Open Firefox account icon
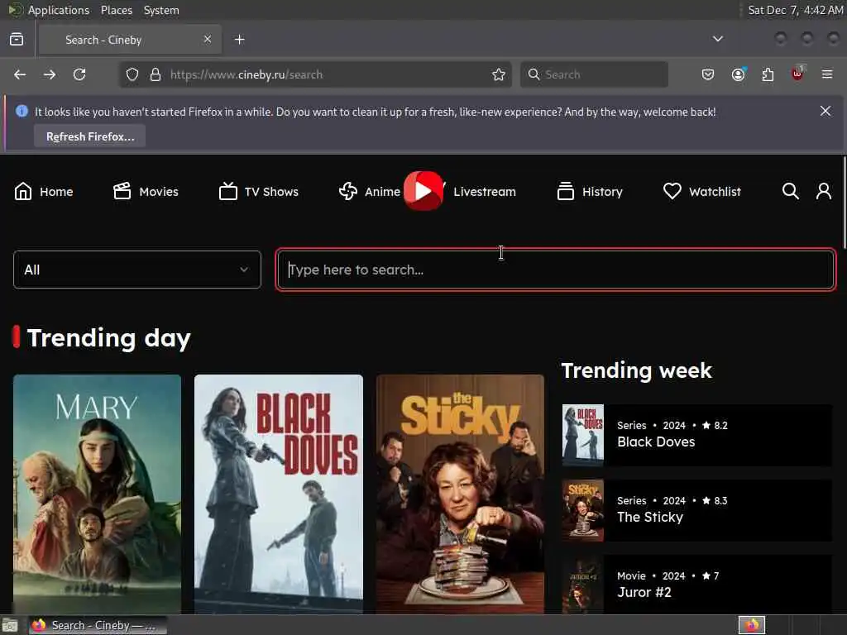Image resolution: width=847 pixels, height=635 pixels. point(738,74)
